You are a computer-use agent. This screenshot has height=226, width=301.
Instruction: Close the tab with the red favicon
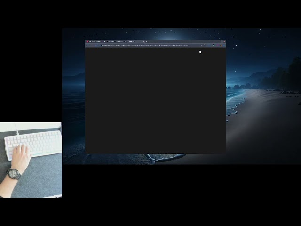tap(104, 41)
